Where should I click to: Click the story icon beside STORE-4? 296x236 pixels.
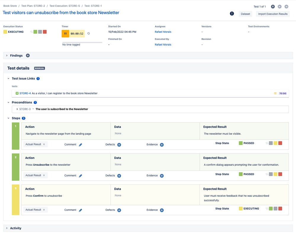click(x=17, y=93)
